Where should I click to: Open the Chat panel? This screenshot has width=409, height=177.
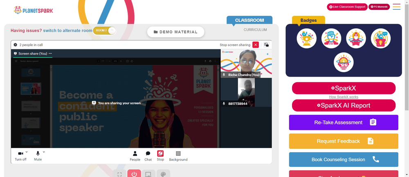click(148, 156)
